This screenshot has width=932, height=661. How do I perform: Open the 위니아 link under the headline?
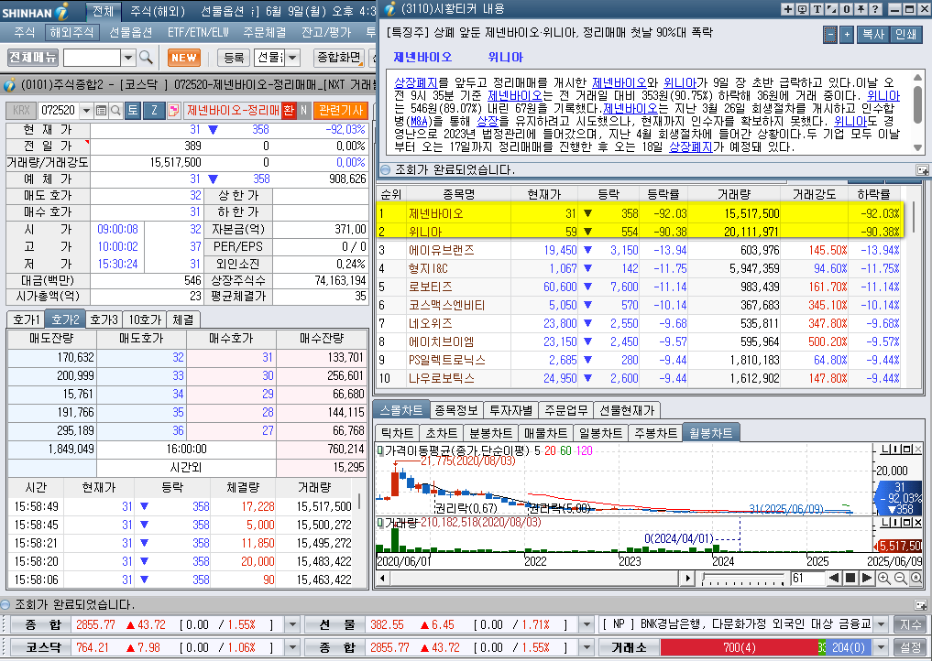click(505, 57)
